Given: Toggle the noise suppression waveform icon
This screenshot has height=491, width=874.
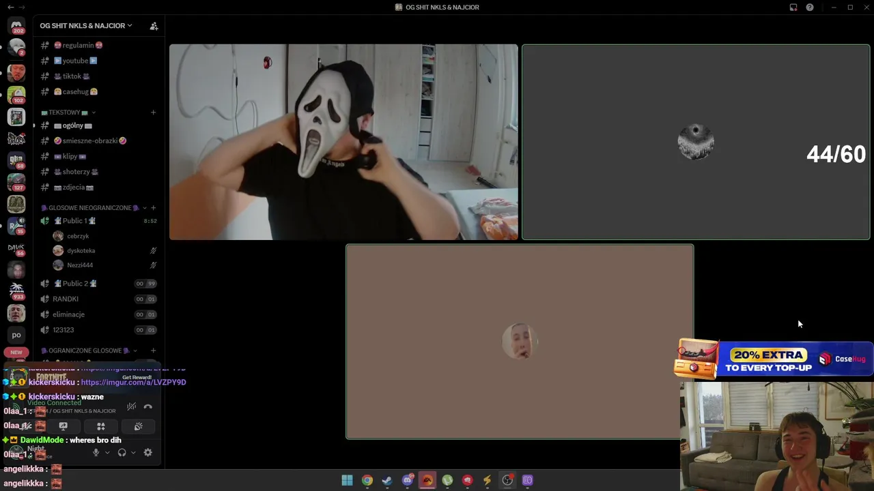Looking at the screenshot, I should [x=131, y=407].
